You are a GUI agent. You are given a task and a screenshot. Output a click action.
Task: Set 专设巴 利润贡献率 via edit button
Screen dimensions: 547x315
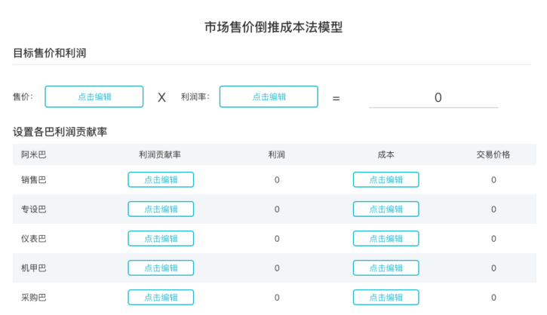pyautogui.click(x=161, y=209)
